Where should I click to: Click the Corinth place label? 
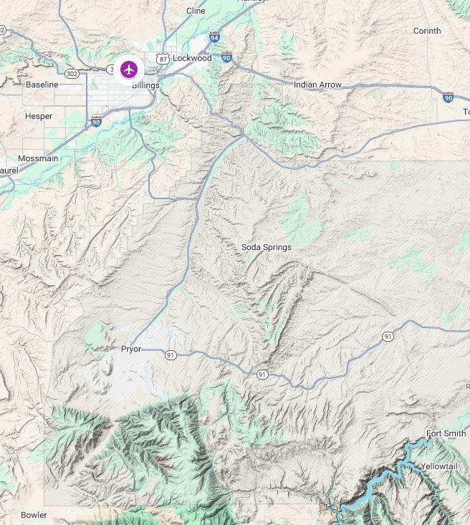427,31
